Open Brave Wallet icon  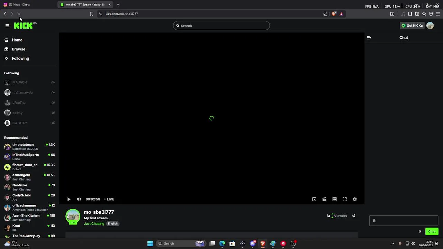(x=417, y=14)
